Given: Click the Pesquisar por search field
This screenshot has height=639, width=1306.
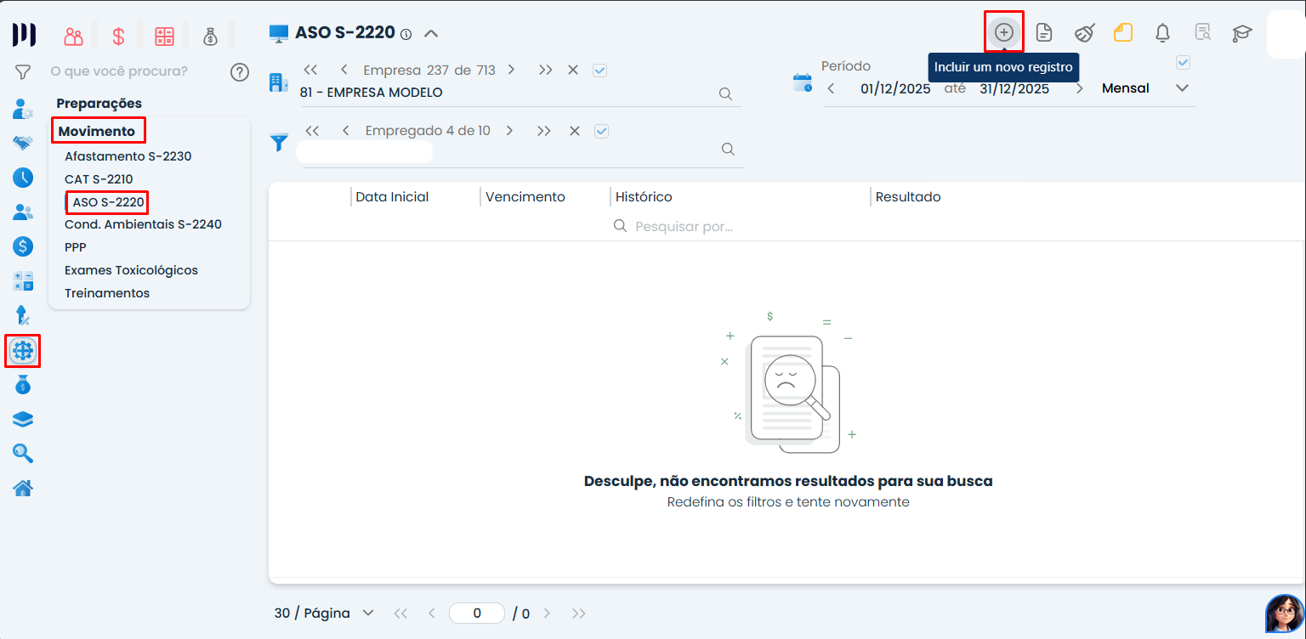Looking at the screenshot, I should click(x=684, y=226).
